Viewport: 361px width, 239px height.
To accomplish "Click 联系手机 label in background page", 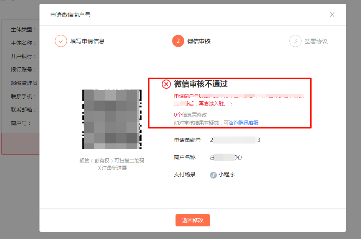I will [x=23, y=96].
